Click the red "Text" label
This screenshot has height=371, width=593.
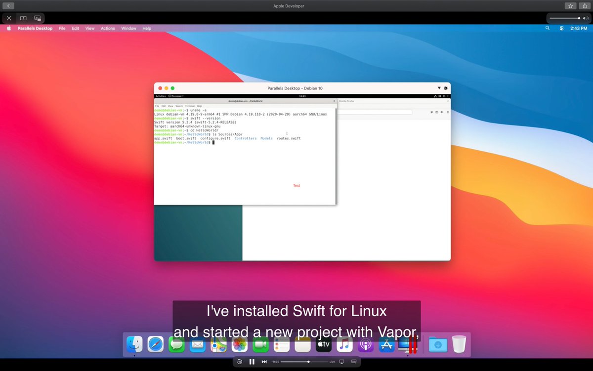(296, 186)
